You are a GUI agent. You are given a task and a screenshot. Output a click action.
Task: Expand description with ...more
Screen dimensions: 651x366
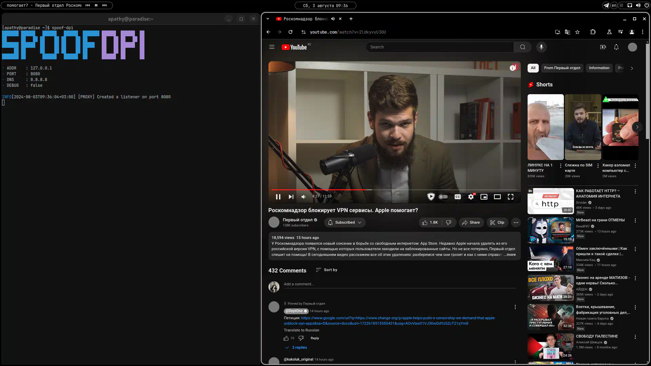pyautogui.click(x=510, y=255)
